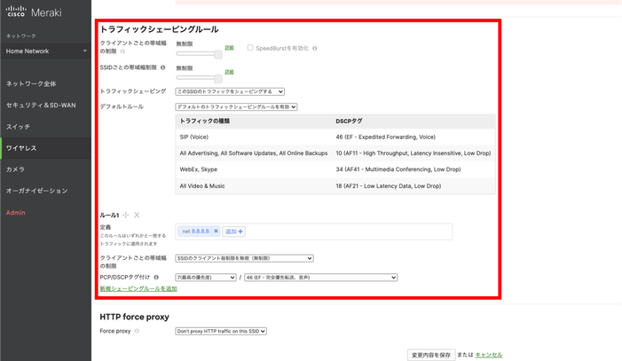
Task: Click the 追加 button in rule definition
Action: (x=233, y=232)
